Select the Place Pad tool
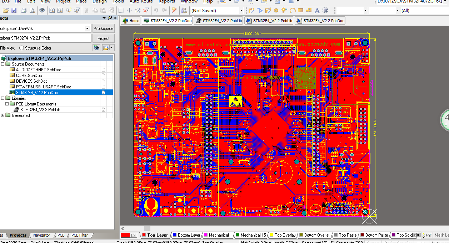449x243 pixels. coord(276,10)
